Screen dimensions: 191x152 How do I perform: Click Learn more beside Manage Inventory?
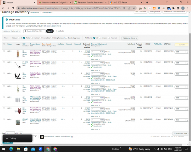(x=35, y=13)
